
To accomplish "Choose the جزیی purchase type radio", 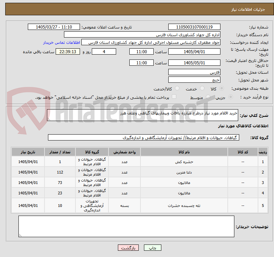I will point(231,97).
